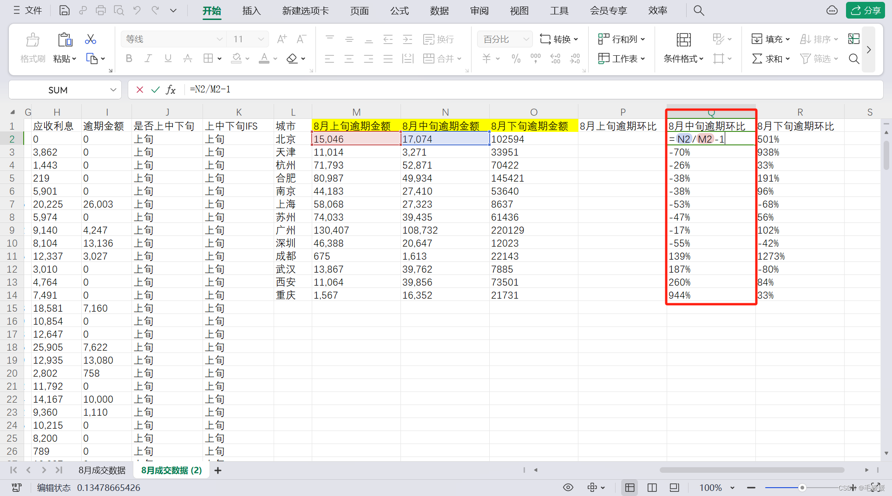
Task: Click the 求和 AutoSum button
Action: [771, 59]
